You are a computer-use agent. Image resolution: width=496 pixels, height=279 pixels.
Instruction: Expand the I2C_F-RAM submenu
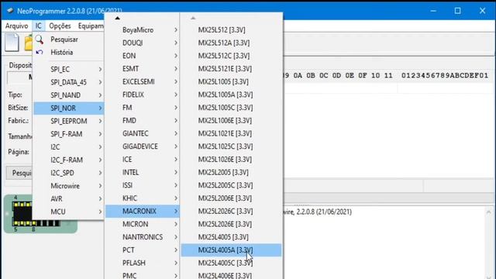[69, 160]
